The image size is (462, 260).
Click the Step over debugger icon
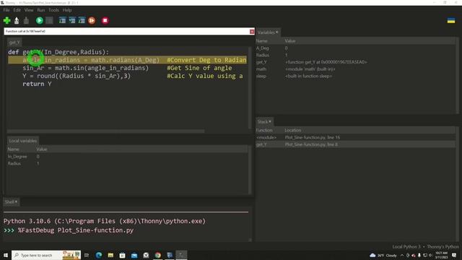[63, 21]
